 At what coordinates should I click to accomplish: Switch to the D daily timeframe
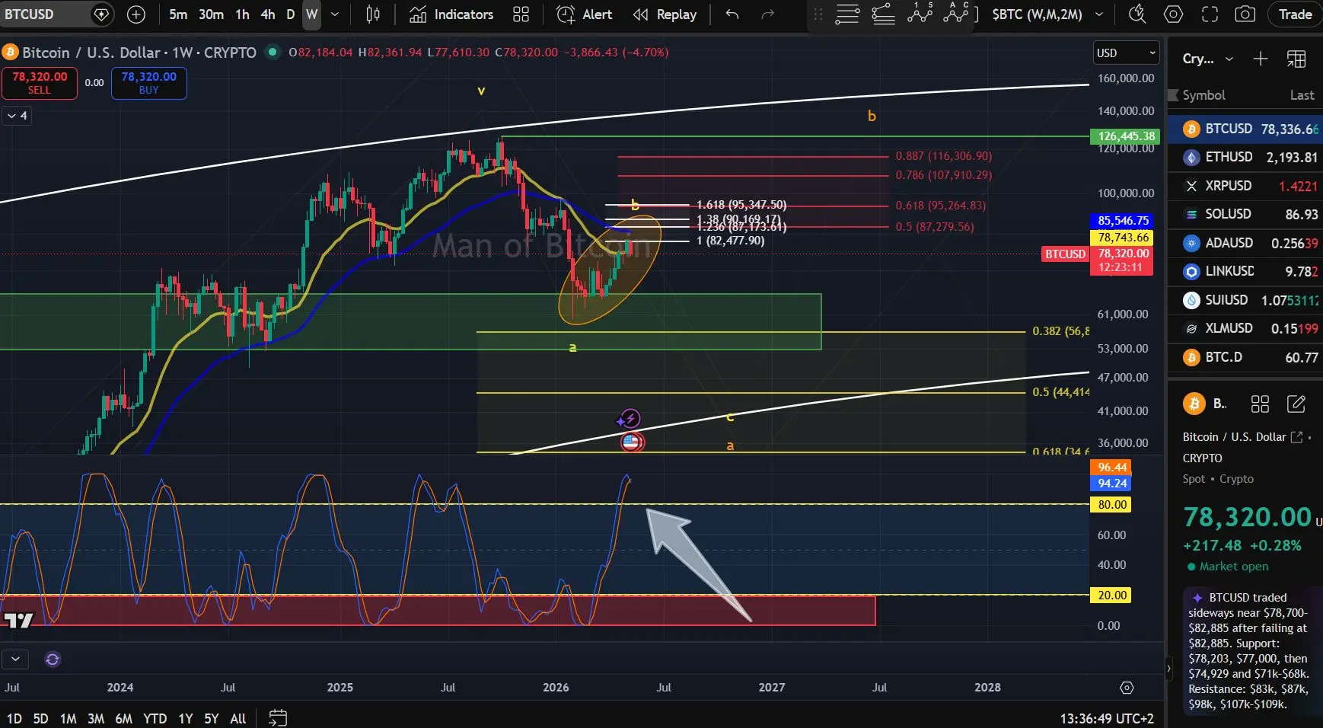pyautogui.click(x=290, y=14)
